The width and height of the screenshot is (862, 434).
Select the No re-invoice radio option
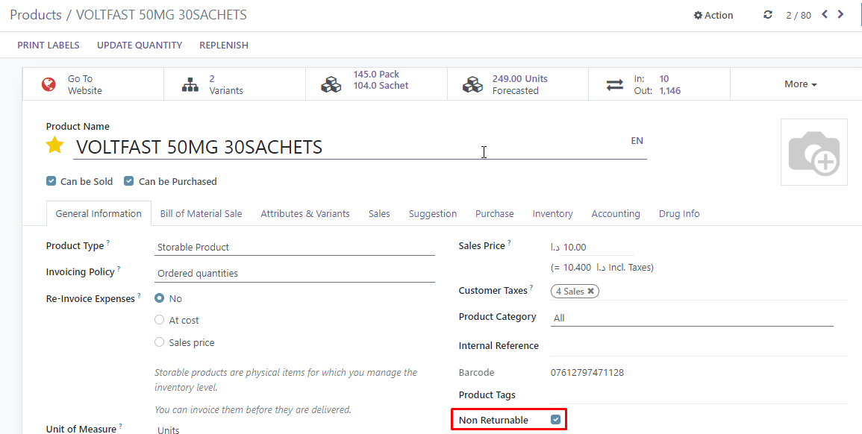click(x=160, y=298)
